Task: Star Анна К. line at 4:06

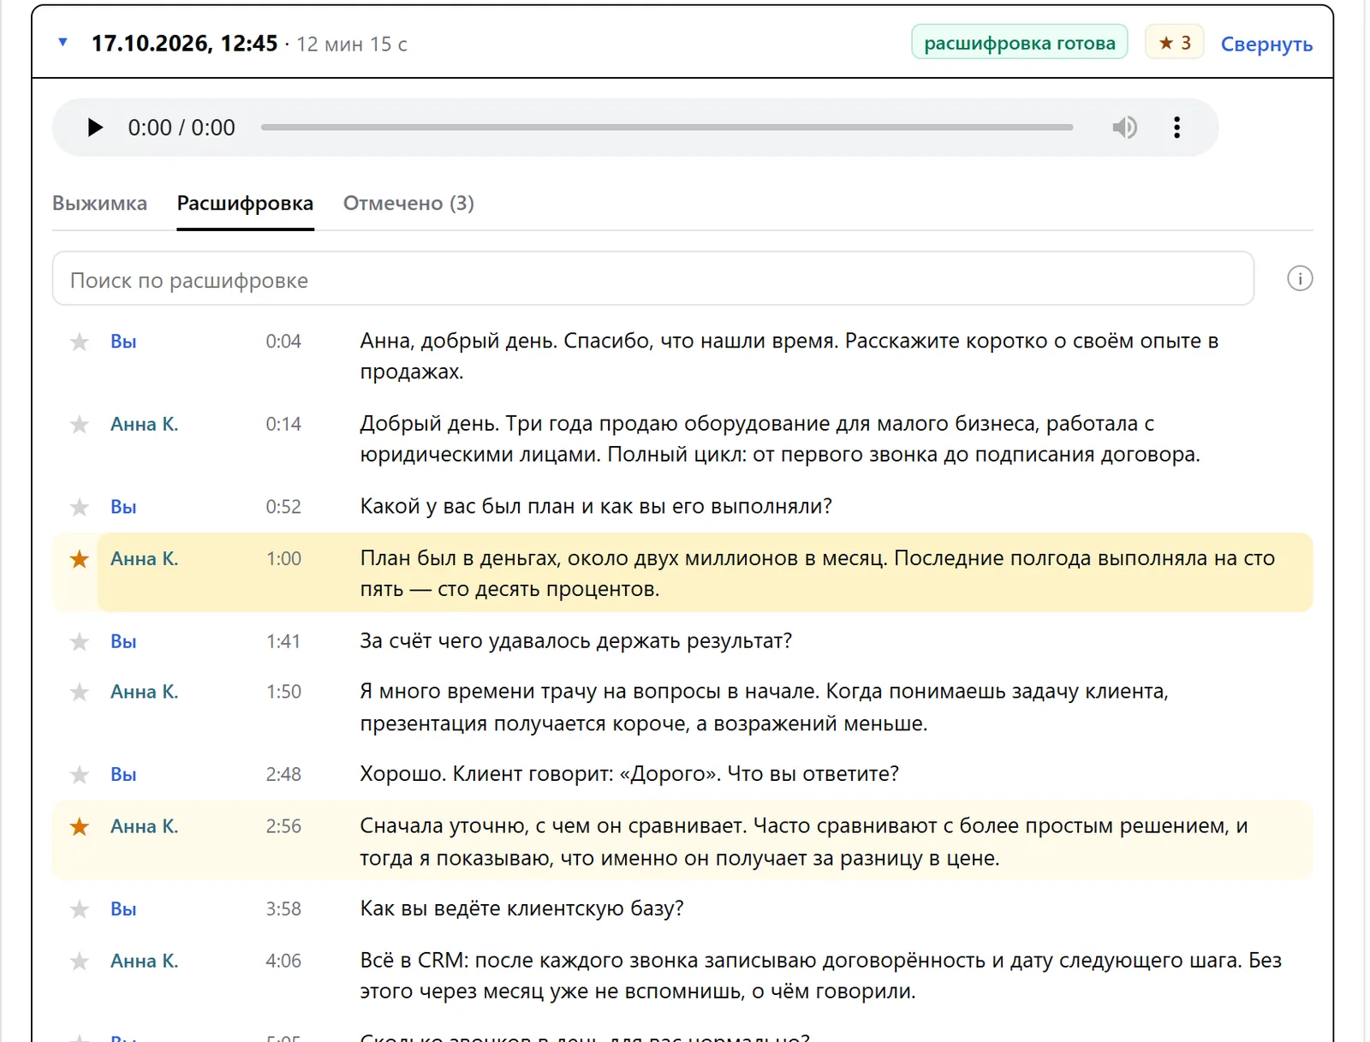Action: pyautogui.click(x=79, y=962)
